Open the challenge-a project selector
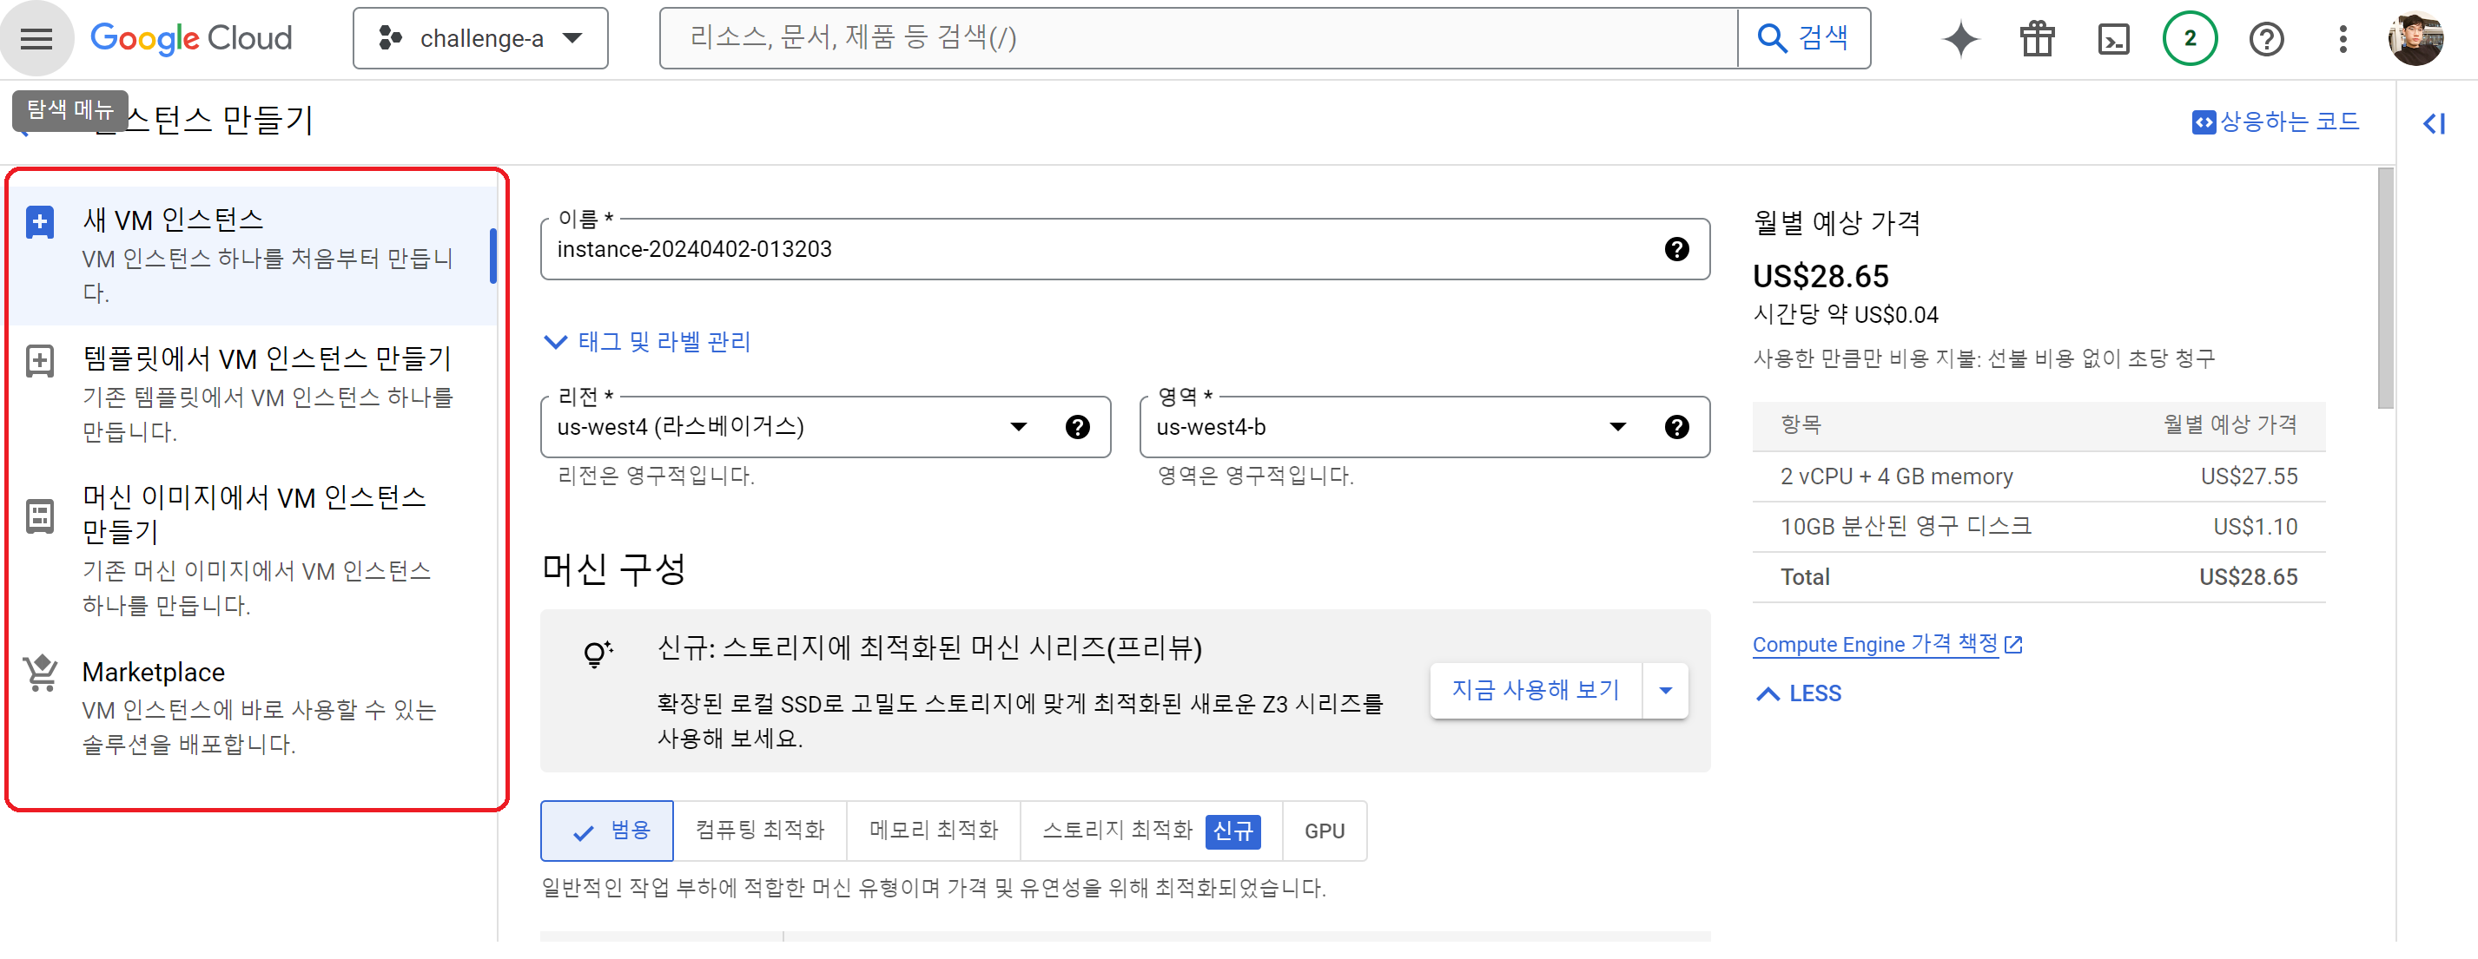This screenshot has width=2478, height=959. 480,38
